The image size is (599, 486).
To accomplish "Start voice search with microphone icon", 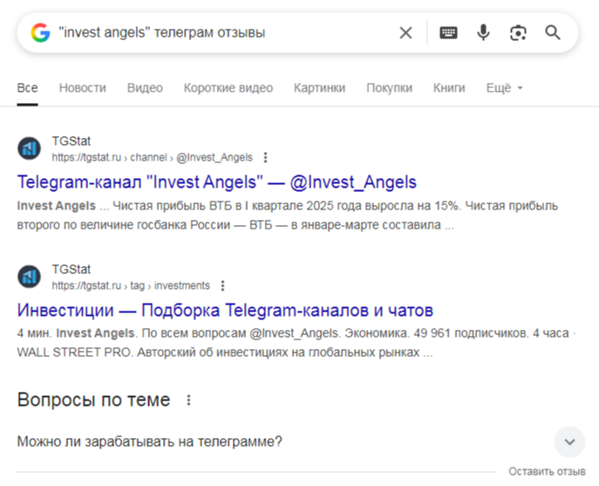I will [x=483, y=33].
